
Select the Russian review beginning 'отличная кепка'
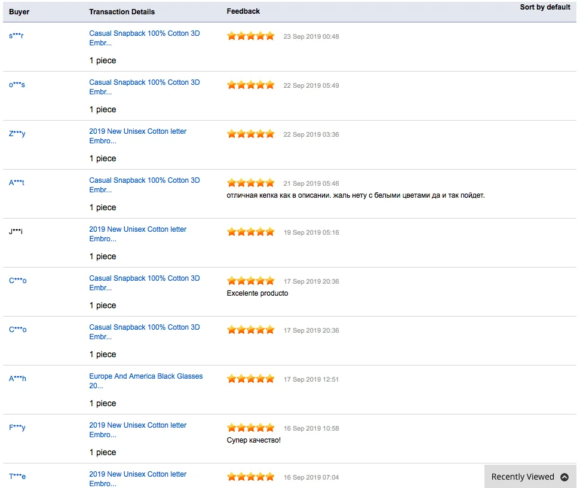coord(355,195)
